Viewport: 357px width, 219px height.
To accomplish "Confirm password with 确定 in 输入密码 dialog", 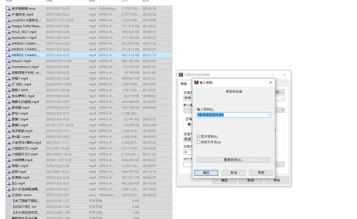I will pos(206,173).
